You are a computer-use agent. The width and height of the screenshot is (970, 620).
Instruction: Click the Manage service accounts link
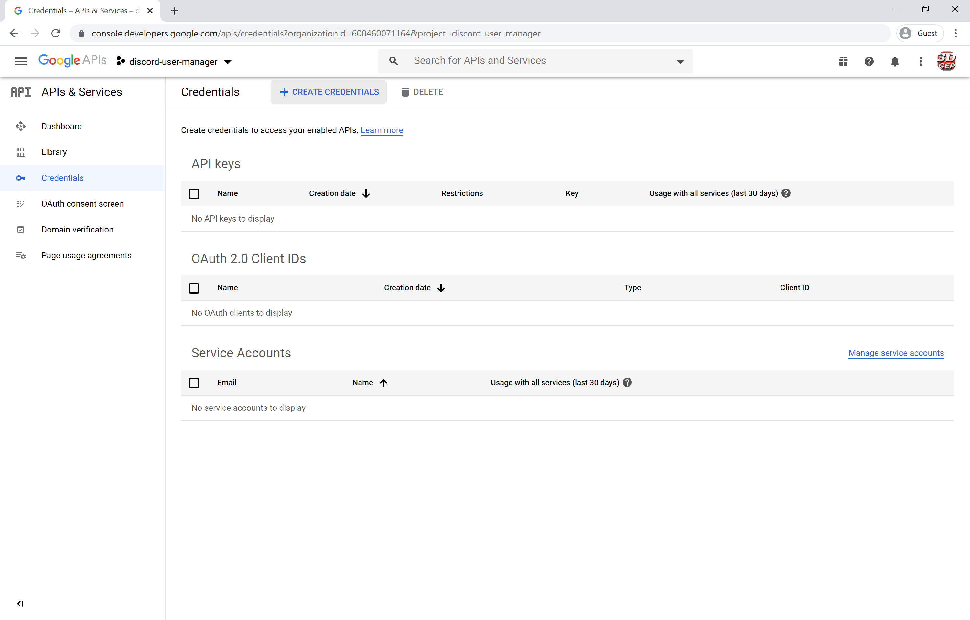click(896, 352)
